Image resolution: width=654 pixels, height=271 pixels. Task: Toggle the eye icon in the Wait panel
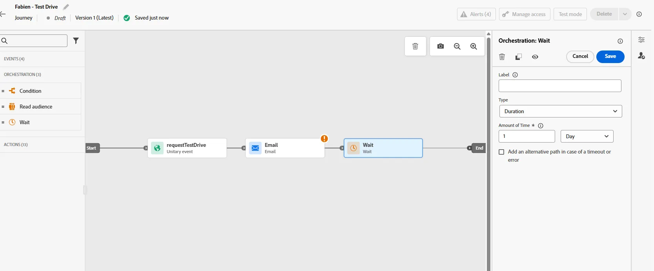pyautogui.click(x=535, y=57)
